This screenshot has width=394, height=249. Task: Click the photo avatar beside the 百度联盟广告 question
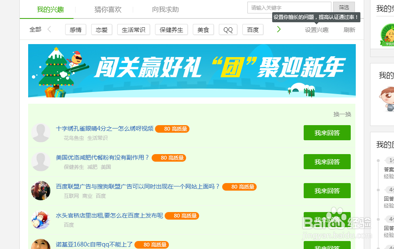click(41, 191)
